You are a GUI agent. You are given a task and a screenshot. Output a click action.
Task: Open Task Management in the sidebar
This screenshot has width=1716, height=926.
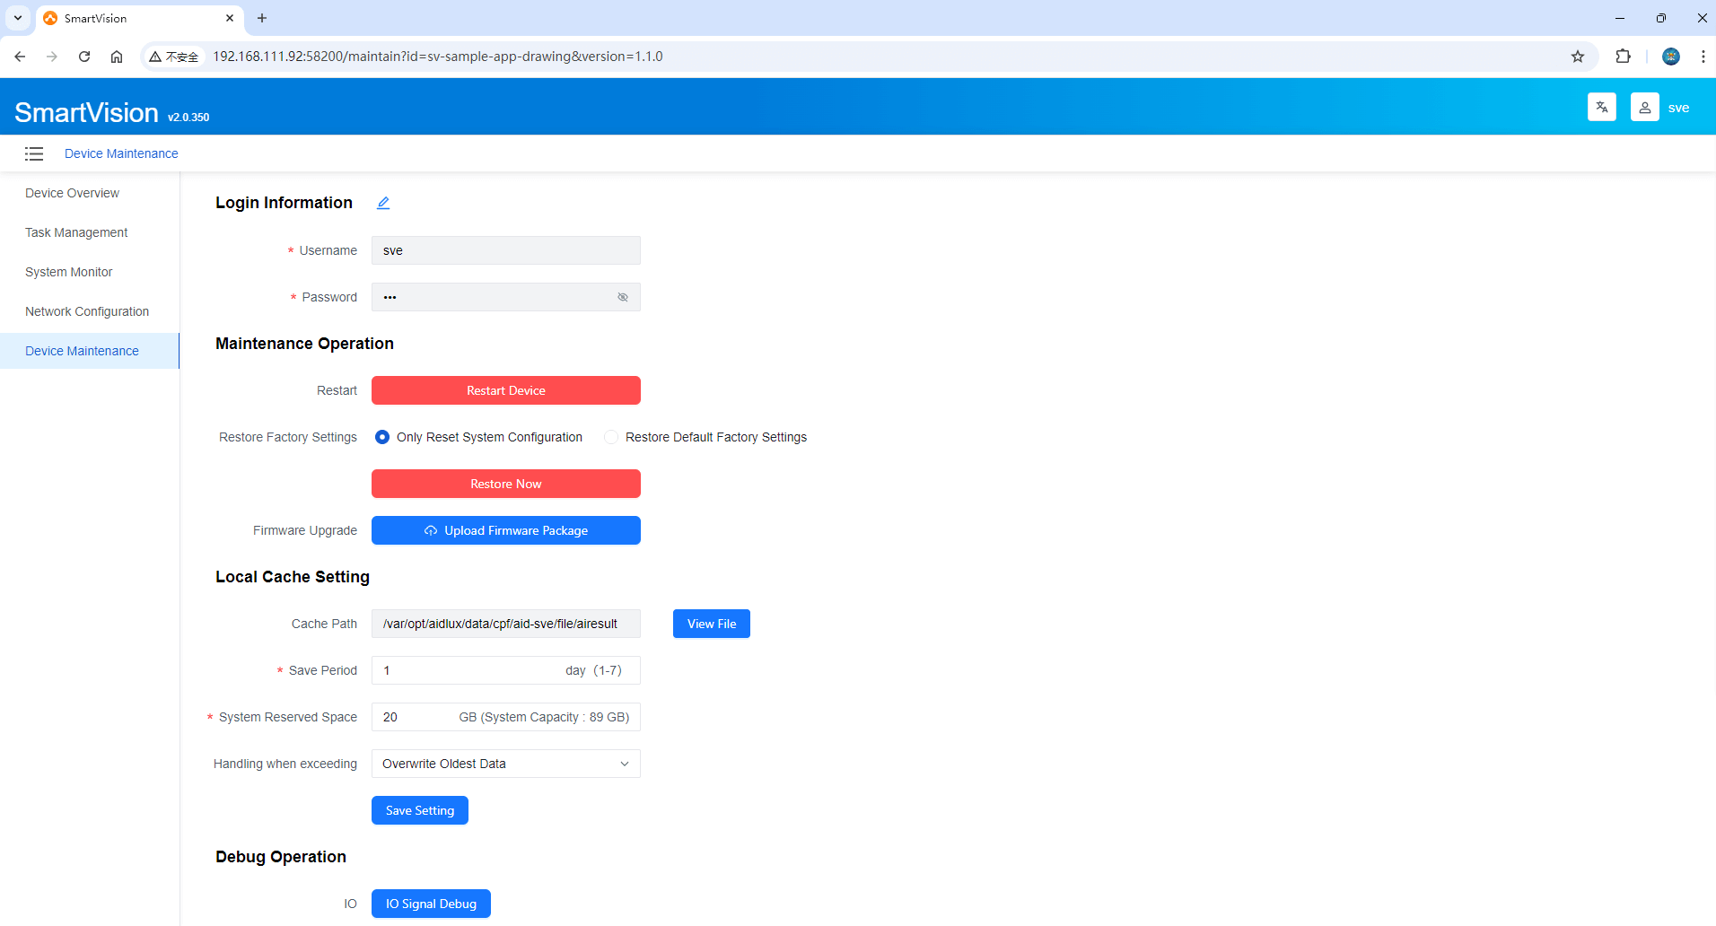point(76,232)
